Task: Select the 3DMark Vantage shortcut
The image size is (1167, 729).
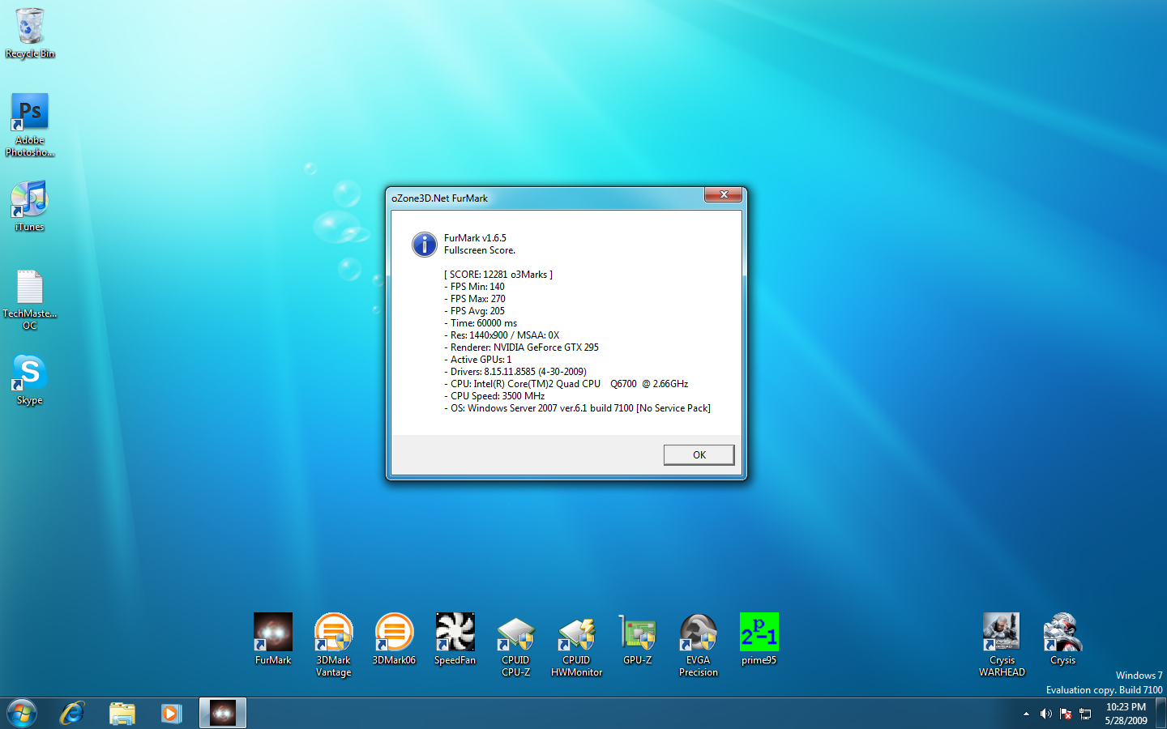Action: (x=334, y=645)
